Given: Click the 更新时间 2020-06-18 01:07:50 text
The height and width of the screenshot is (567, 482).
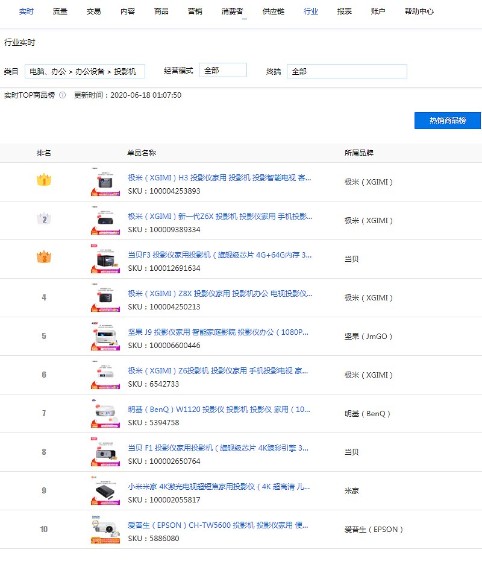Looking at the screenshot, I should pyautogui.click(x=128, y=95).
